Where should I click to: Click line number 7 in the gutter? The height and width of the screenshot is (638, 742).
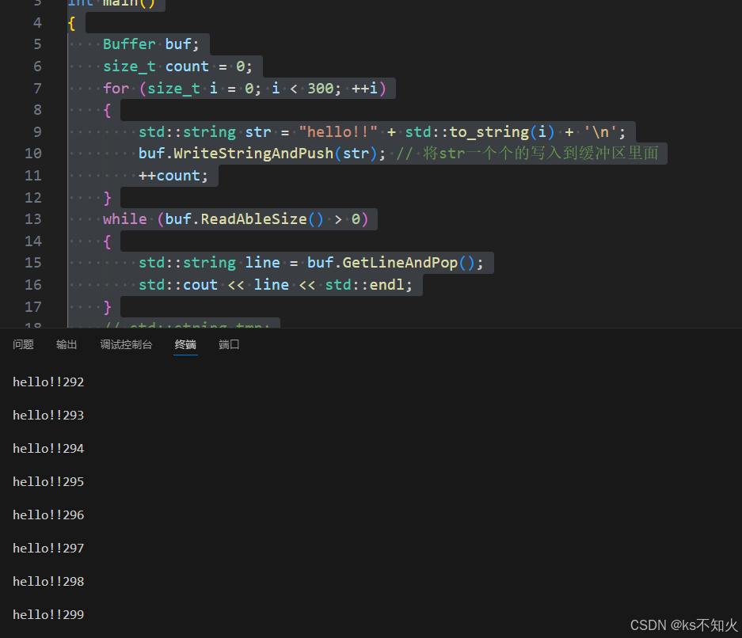[x=37, y=89]
